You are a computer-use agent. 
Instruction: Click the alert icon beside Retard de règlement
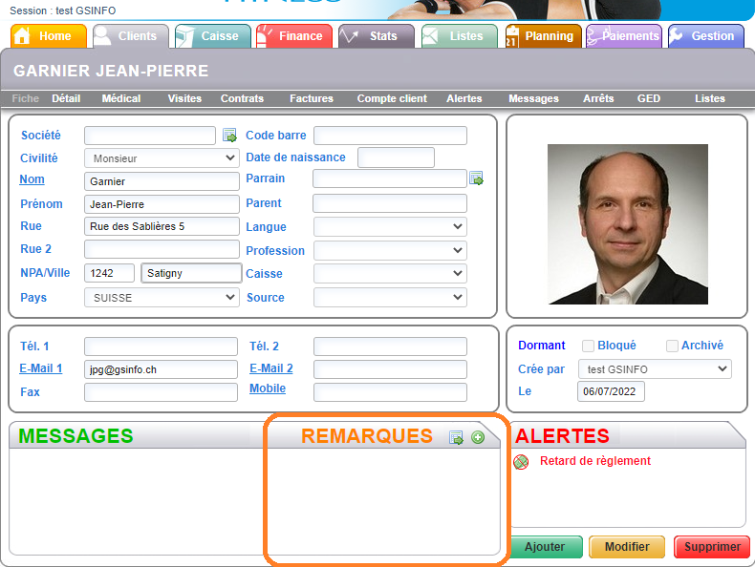coord(521,462)
